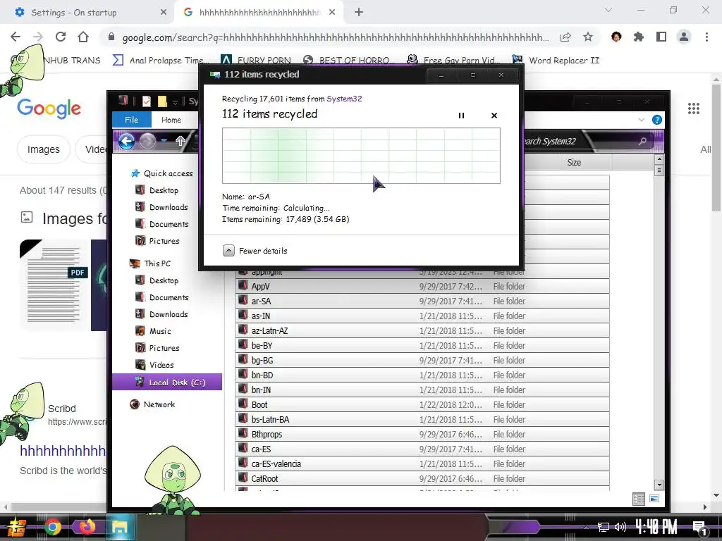The height and width of the screenshot is (541, 722).
Task: Open Word Replacer II bookmark
Action: click(x=556, y=61)
